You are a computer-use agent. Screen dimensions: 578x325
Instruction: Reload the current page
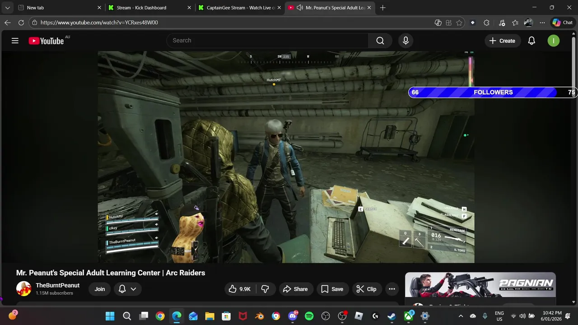tap(21, 23)
